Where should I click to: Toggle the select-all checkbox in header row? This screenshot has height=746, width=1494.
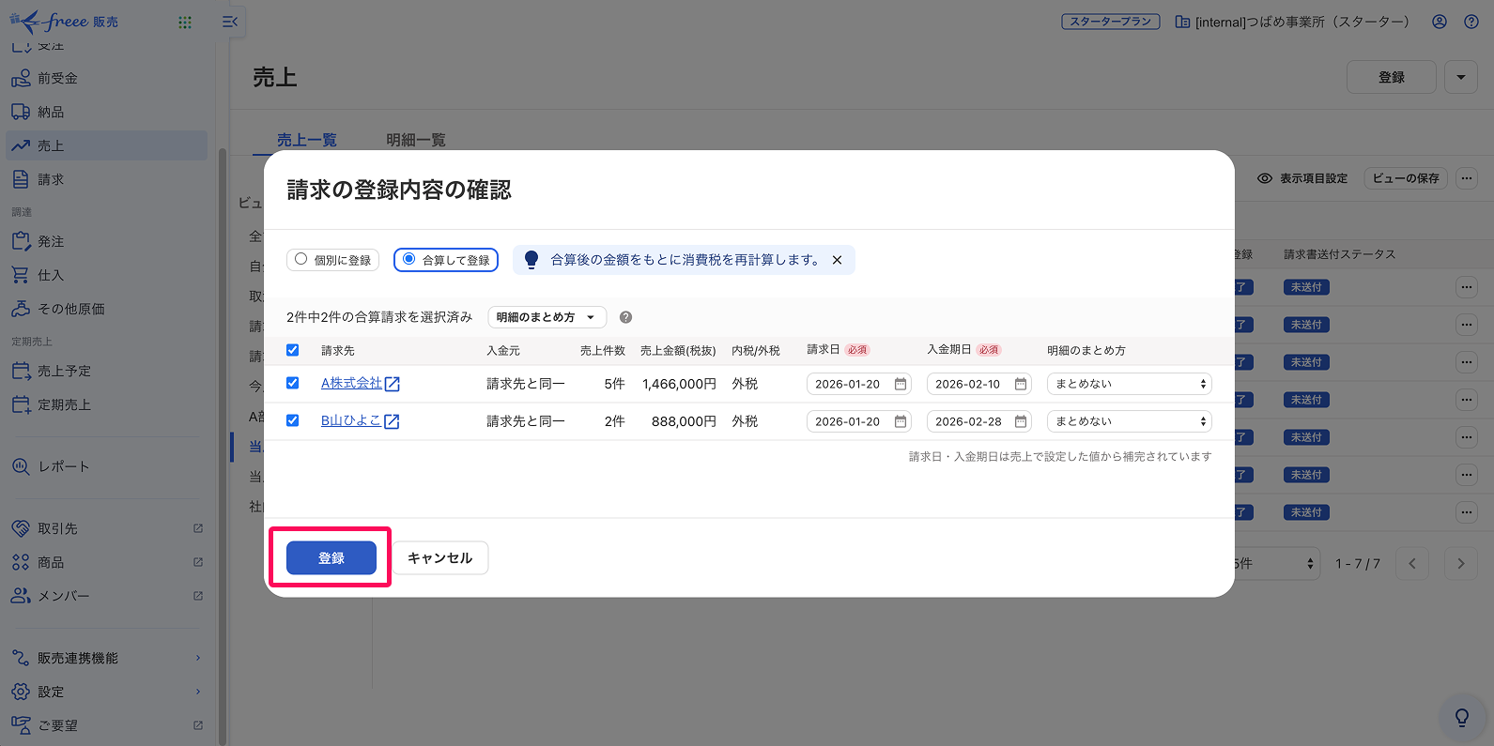pyautogui.click(x=292, y=350)
